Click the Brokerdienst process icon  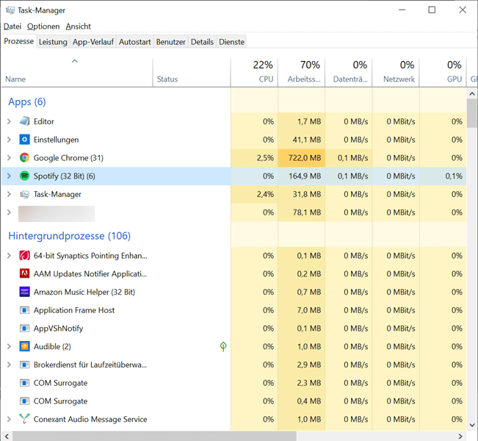click(x=24, y=365)
